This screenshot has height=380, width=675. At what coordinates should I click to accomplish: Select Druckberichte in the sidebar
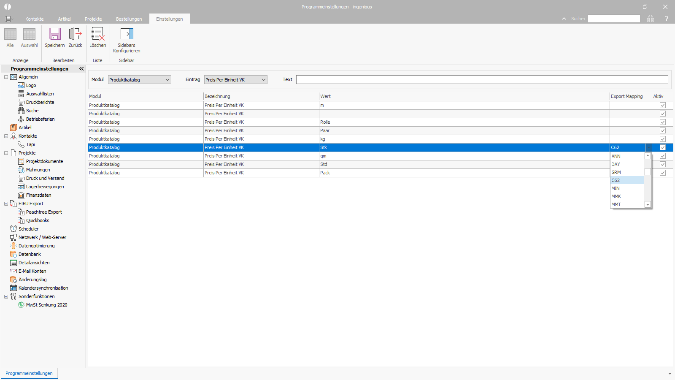click(x=40, y=102)
